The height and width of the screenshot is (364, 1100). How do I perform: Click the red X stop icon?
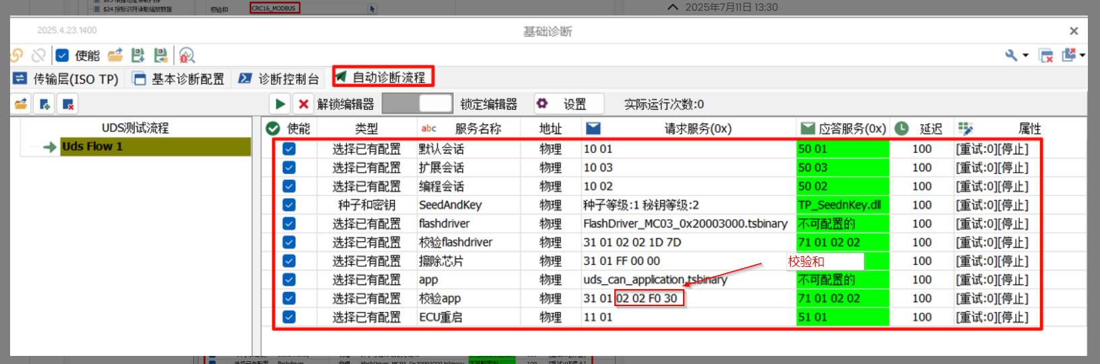pyautogui.click(x=304, y=104)
